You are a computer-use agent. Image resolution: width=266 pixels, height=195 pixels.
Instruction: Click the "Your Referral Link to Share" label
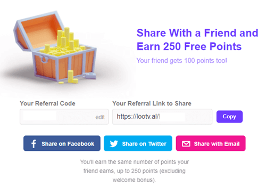pyautogui.click(x=152, y=103)
